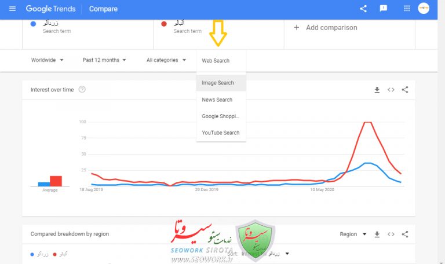Download Interest over time chart data

tap(377, 90)
